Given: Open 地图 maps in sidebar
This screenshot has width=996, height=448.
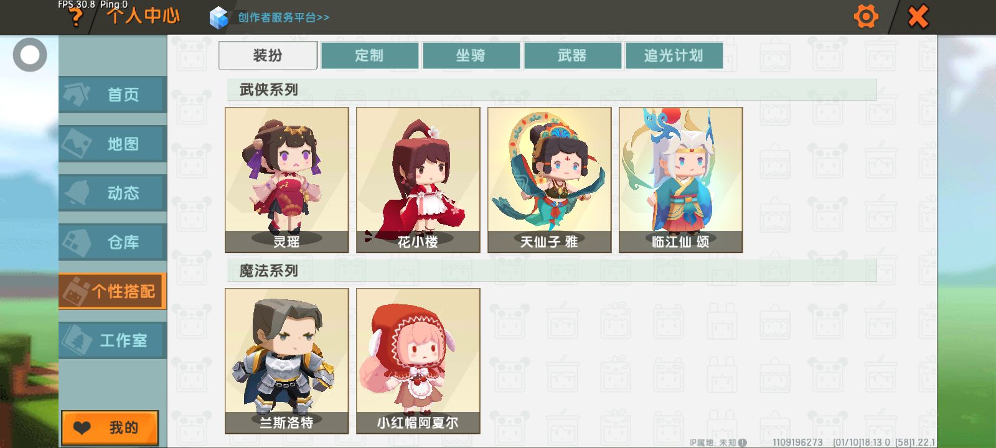Looking at the screenshot, I should tap(113, 144).
